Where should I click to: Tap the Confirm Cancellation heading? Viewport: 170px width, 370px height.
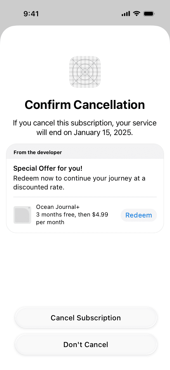85,105
